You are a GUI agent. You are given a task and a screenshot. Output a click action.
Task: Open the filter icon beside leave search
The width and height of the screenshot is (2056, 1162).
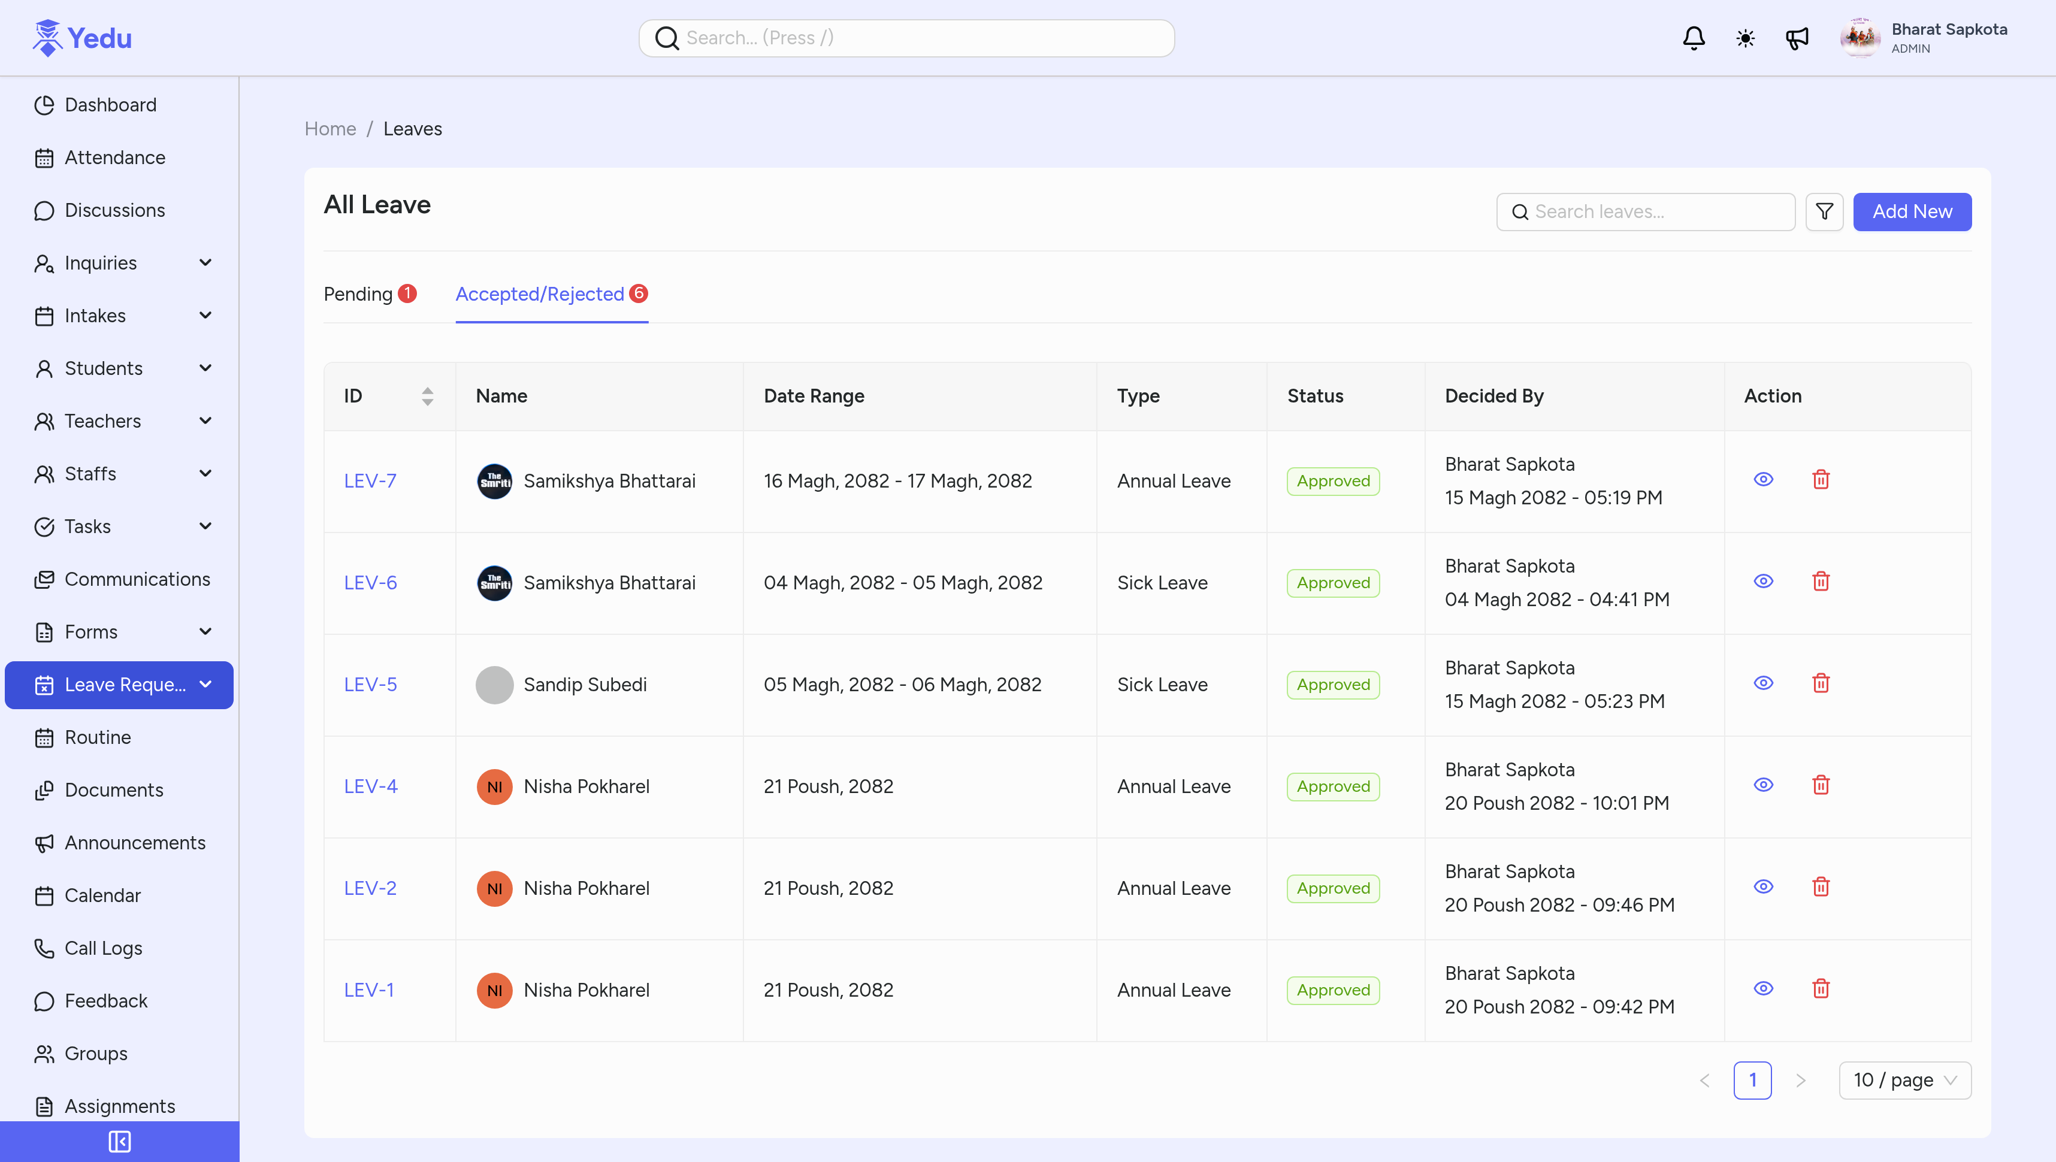click(1825, 211)
